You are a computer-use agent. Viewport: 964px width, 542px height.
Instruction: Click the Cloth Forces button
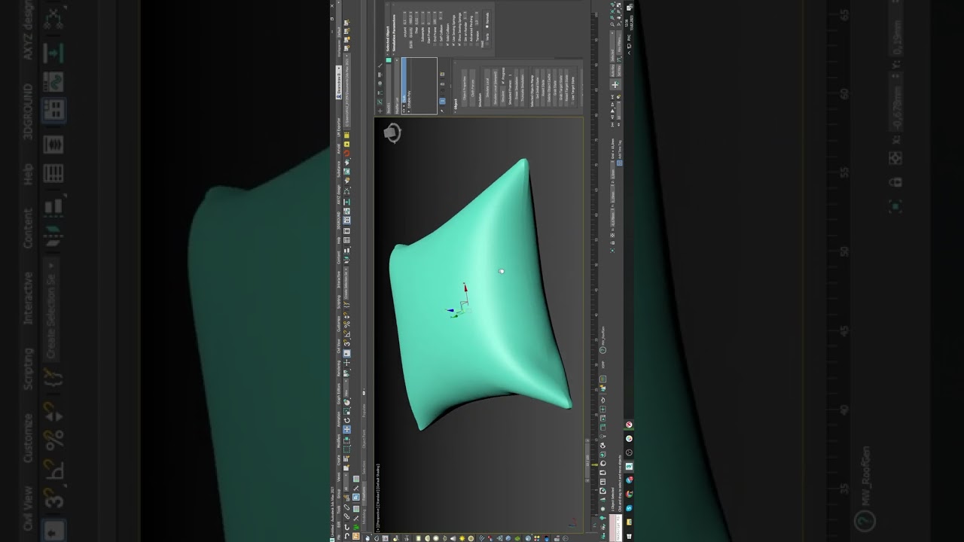[472, 88]
